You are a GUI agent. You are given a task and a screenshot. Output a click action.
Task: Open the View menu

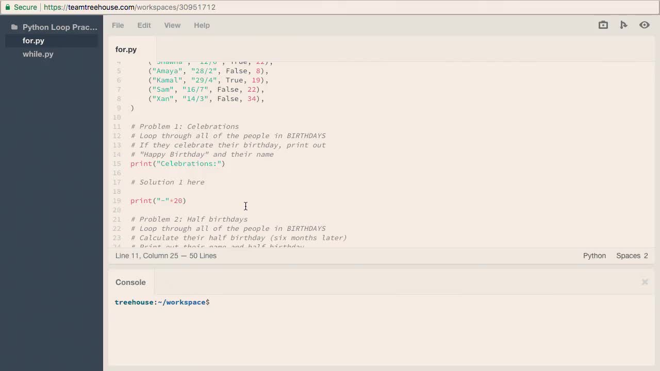(172, 25)
